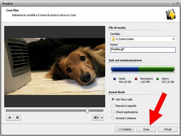
Task: Close the Produci window
Action: [x=178, y=4]
